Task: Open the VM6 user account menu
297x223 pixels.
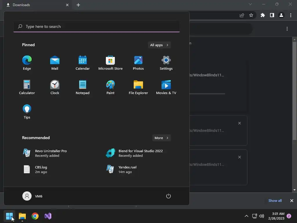Action: coord(32,196)
